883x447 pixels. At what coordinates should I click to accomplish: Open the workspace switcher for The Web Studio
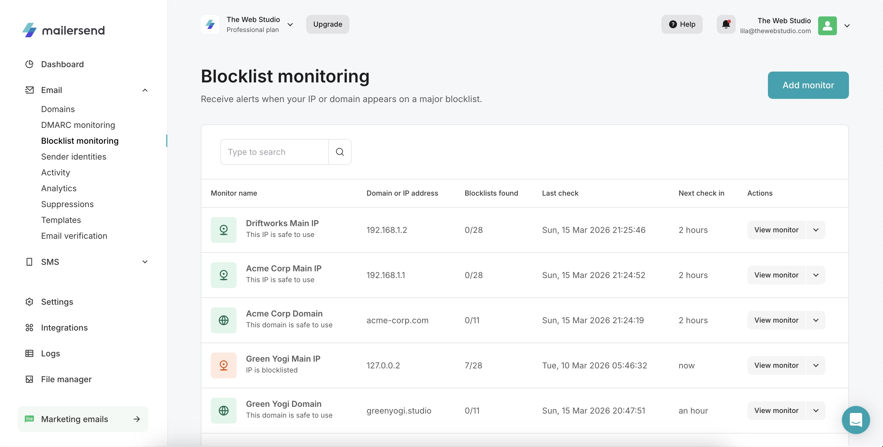(290, 24)
